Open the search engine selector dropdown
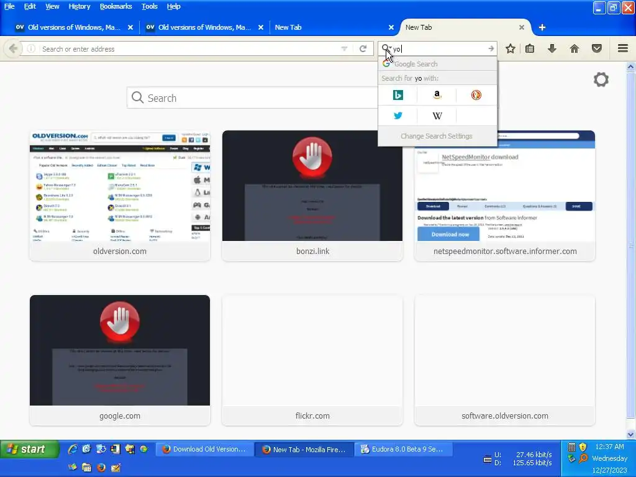 [x=386, y=48]
